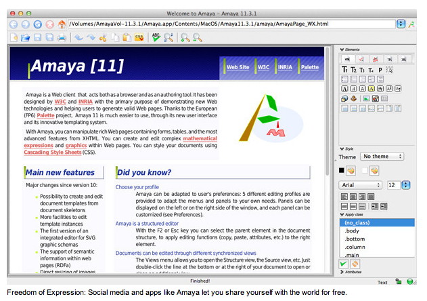This screenshot has height=301, width=427.
Task: Insert a T4 heading element
Action: (371, 70)
